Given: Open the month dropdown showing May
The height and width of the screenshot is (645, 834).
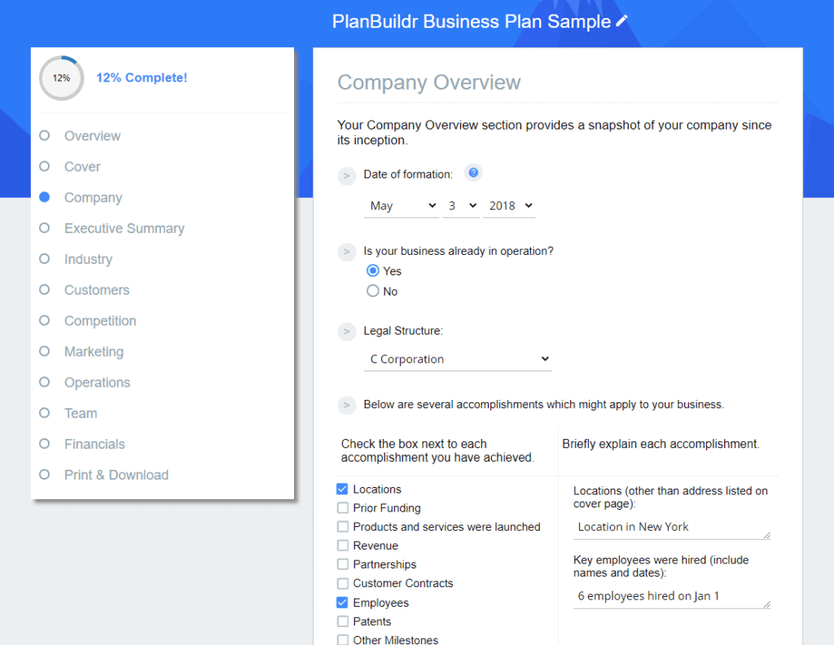Looking at the screenshot, I should point(401,205).
